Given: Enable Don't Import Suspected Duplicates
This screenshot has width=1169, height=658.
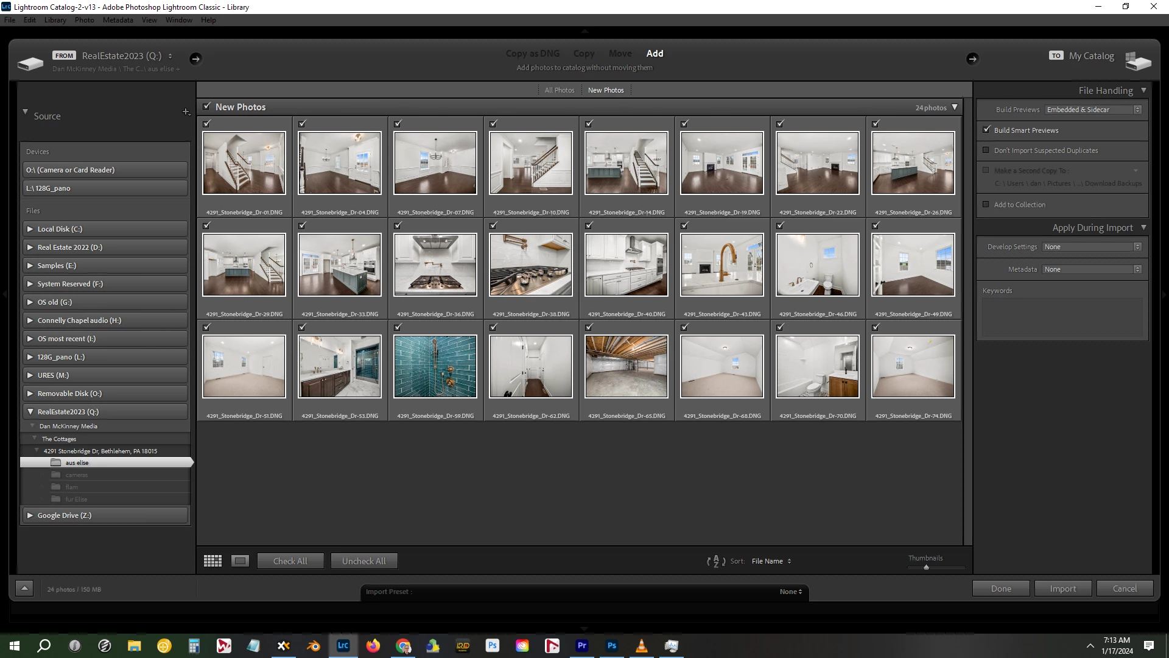Looking at the screenshot, I should (986, 150).
